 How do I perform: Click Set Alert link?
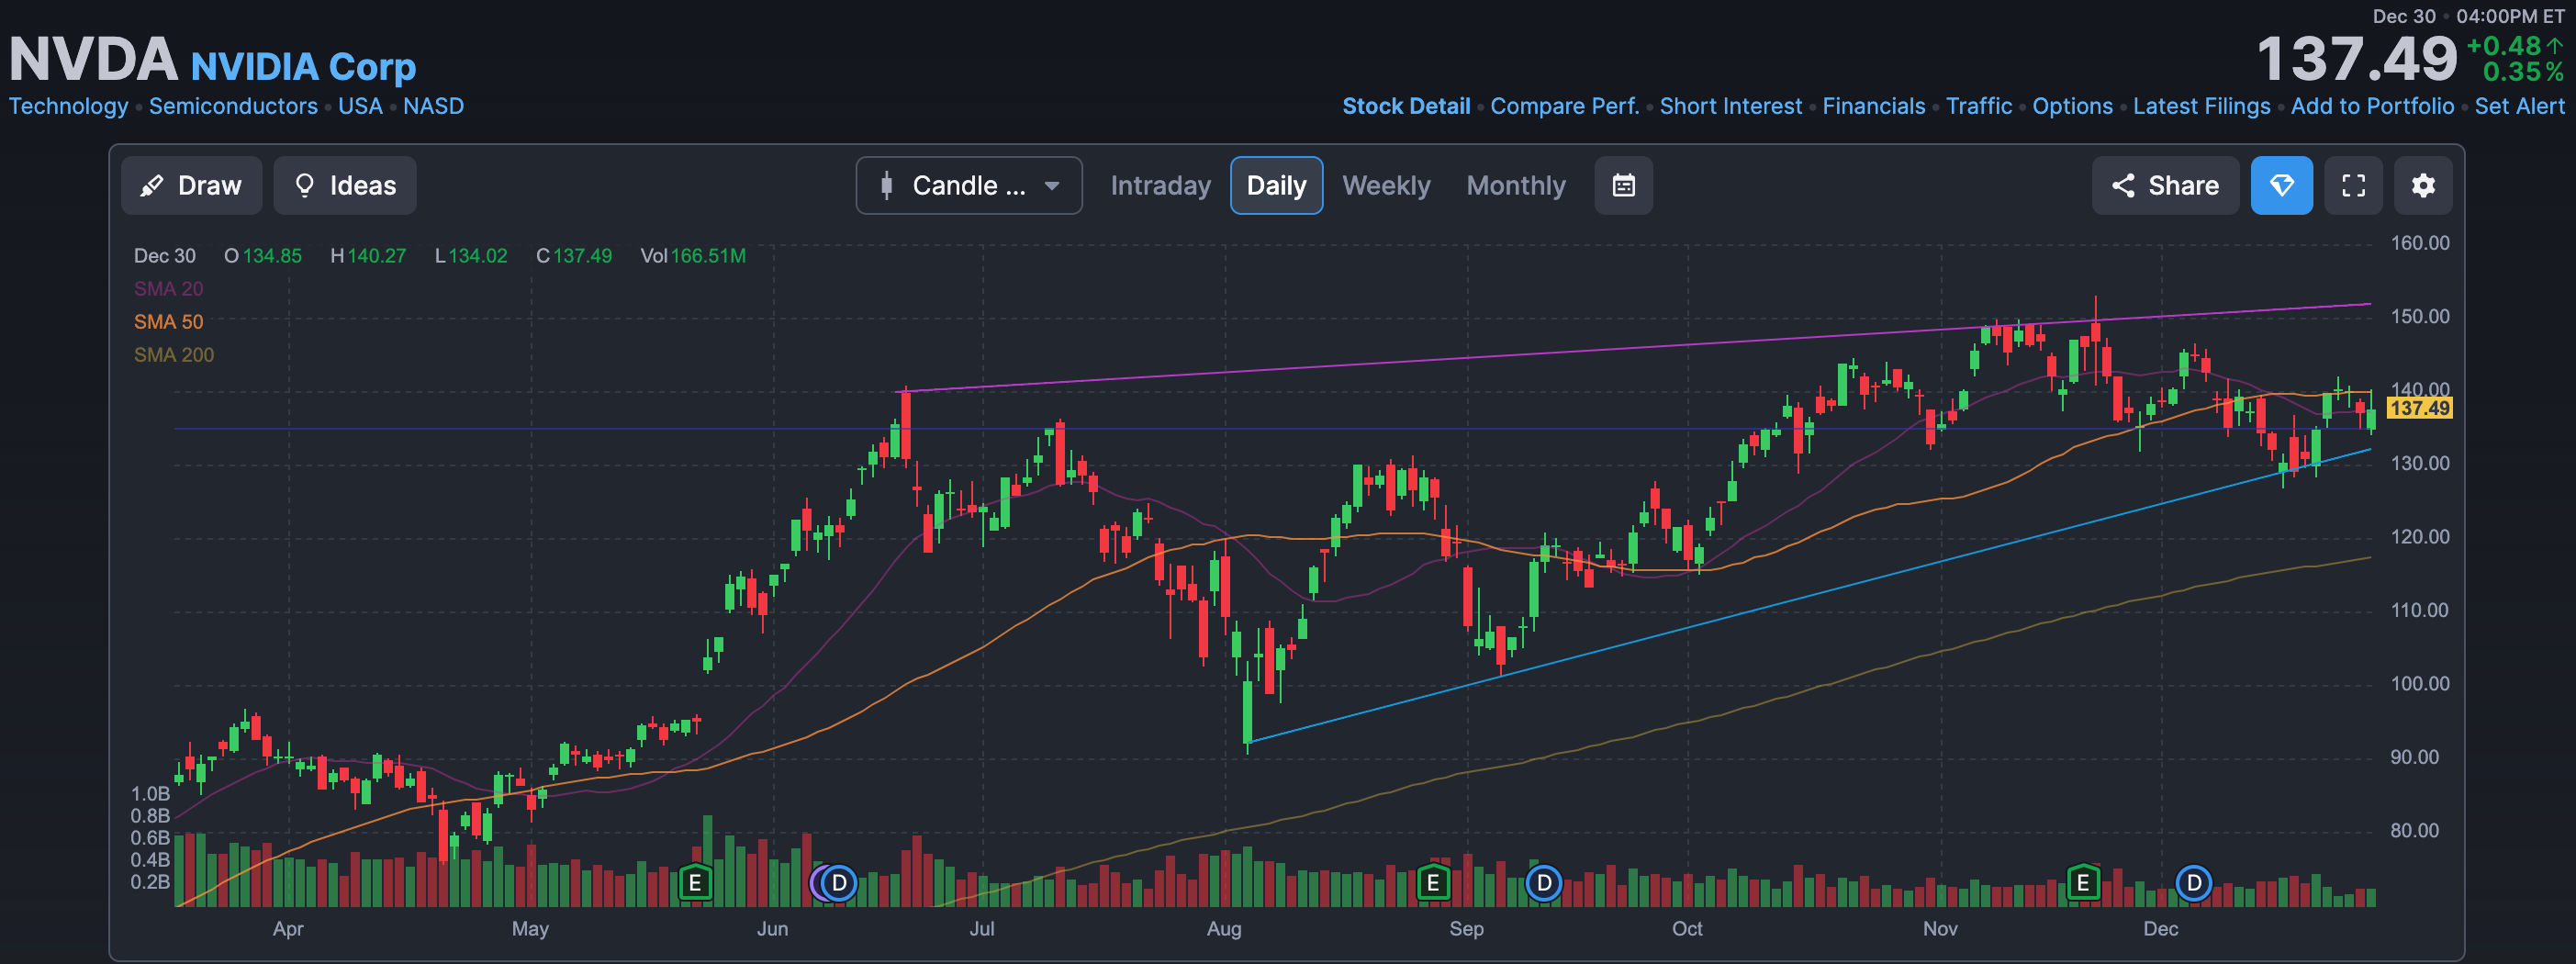2519,106
